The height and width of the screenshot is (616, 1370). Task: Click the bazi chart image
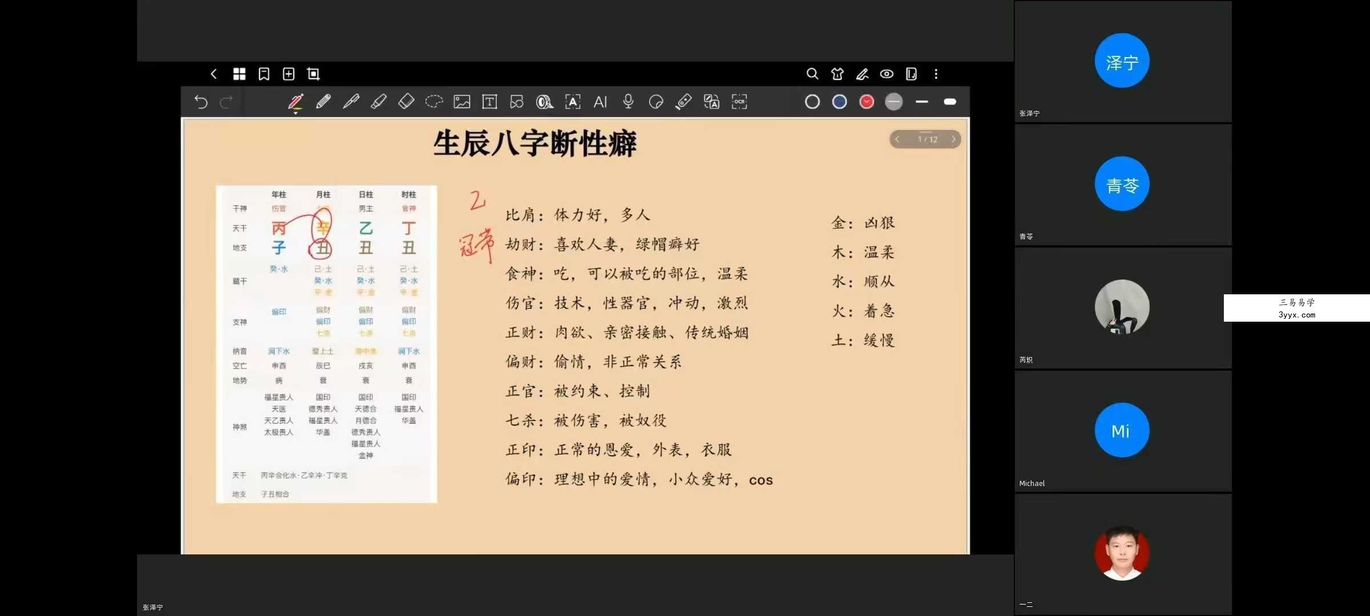point(327,344)
